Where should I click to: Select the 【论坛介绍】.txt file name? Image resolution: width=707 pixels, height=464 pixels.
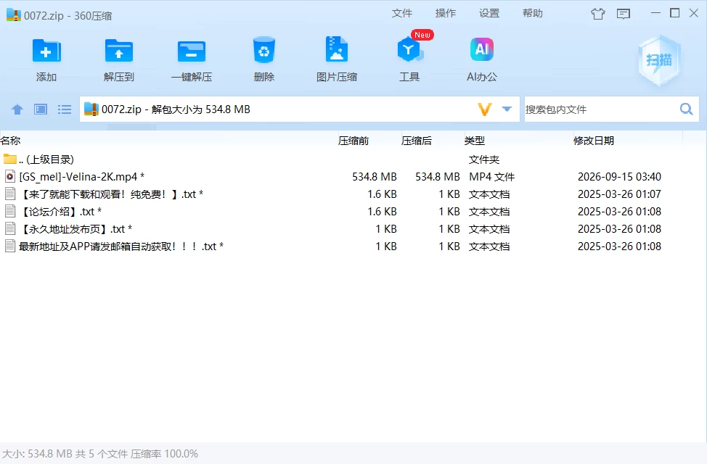coord(60,212)
